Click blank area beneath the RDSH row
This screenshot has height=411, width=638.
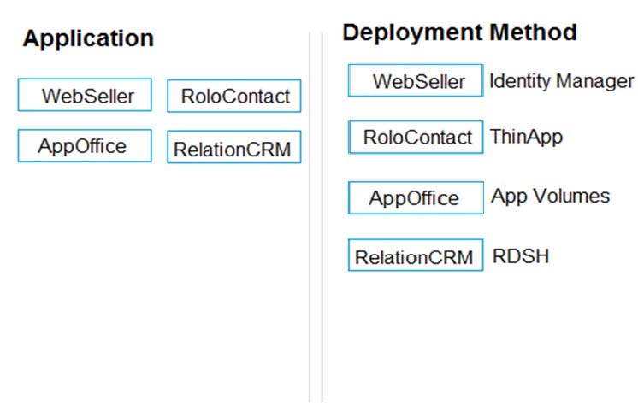click(479, 342)
